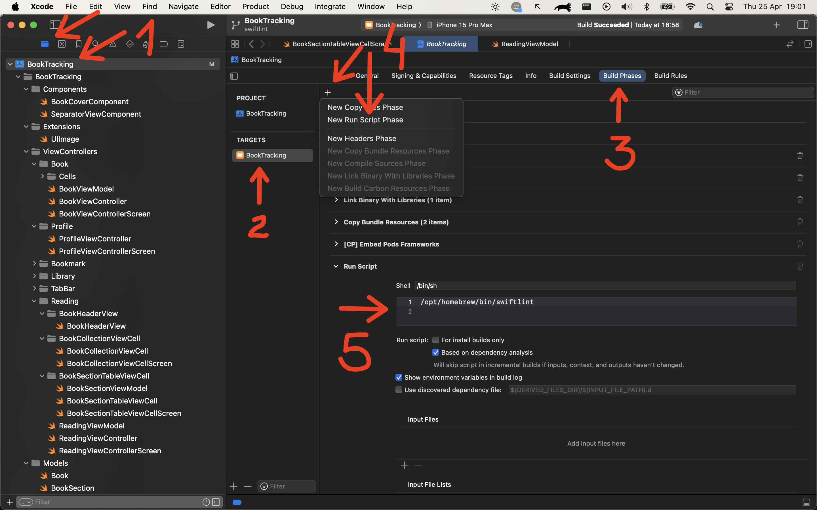This screenshot has width=817, height=510.
Task: Open the Breakpoint navigator icon
Action: (164, 44)
